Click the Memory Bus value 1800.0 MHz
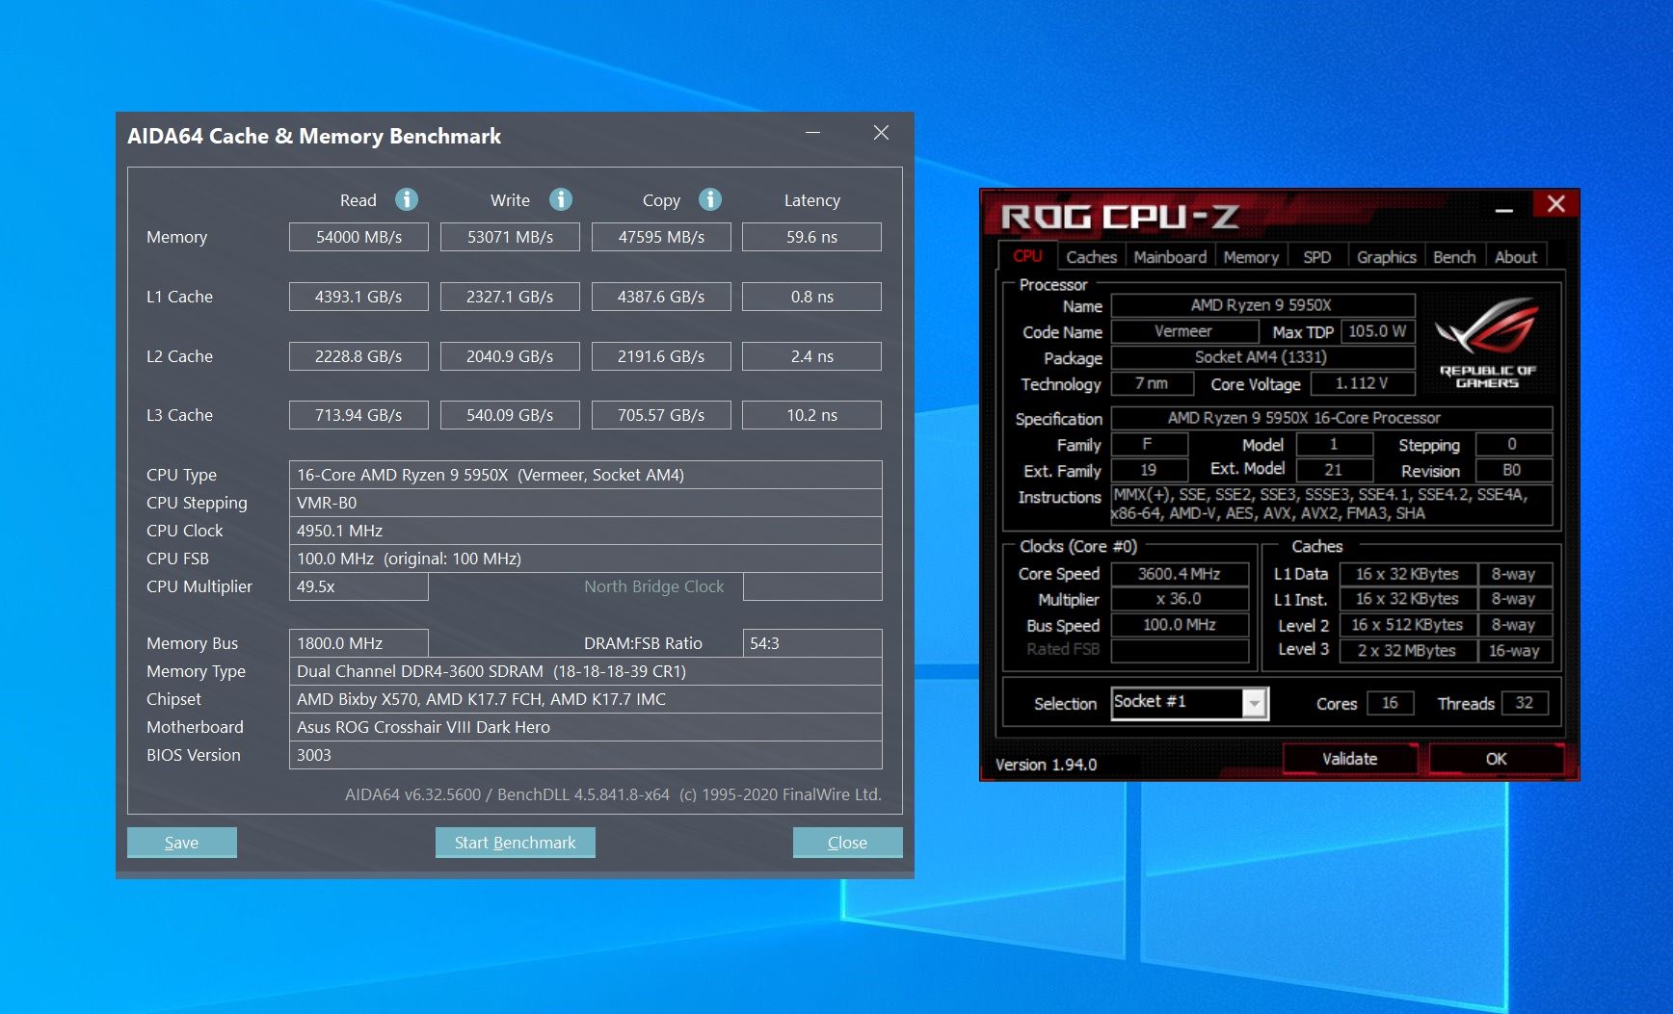1673x1014 pixels. [358, 643]
